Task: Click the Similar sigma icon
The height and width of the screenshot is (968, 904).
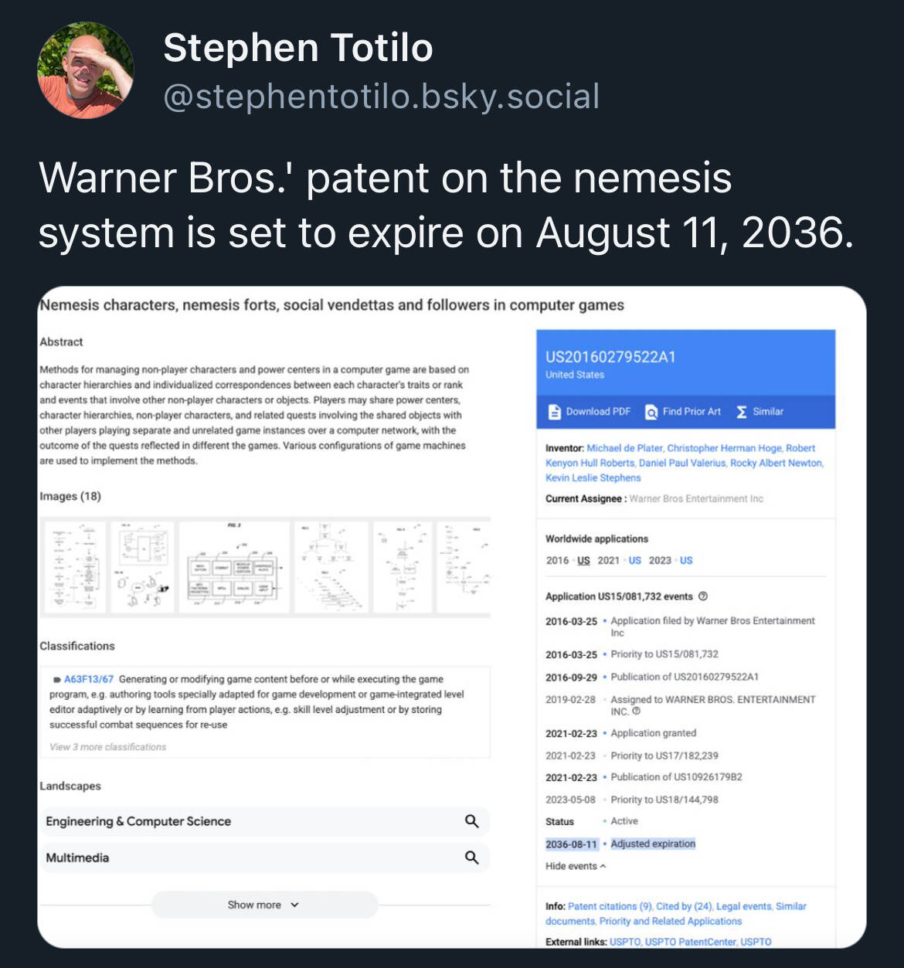Action: click(742, 412)
